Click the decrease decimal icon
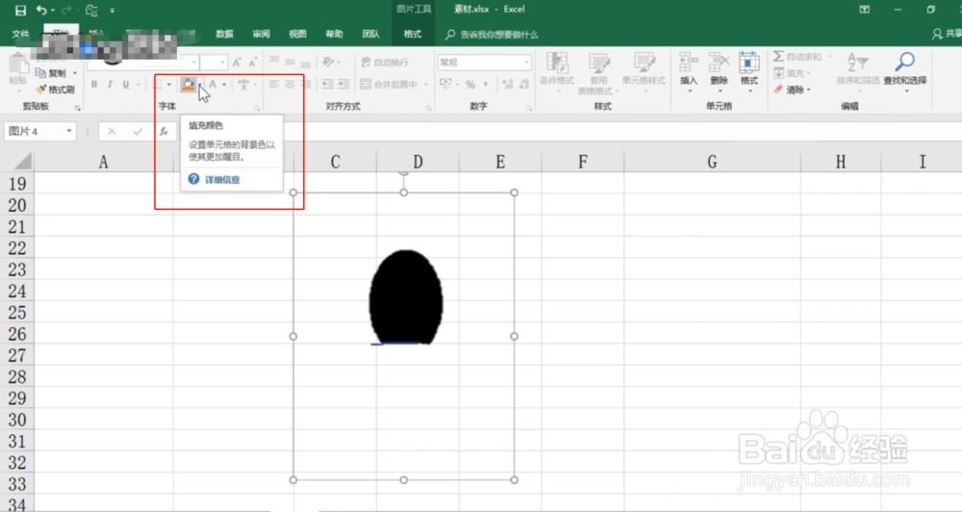Image resolution: width=962 pixels, height=512 pixels. coord(524,84)
